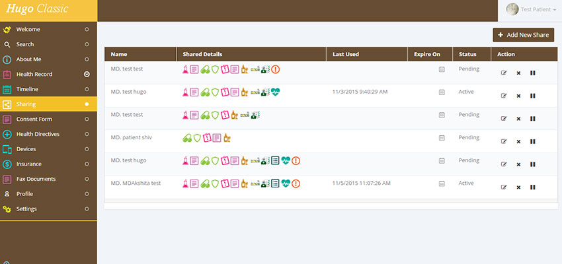
Task: Open the Test Patient user dropdown
Action: click(x=531, y=10)
